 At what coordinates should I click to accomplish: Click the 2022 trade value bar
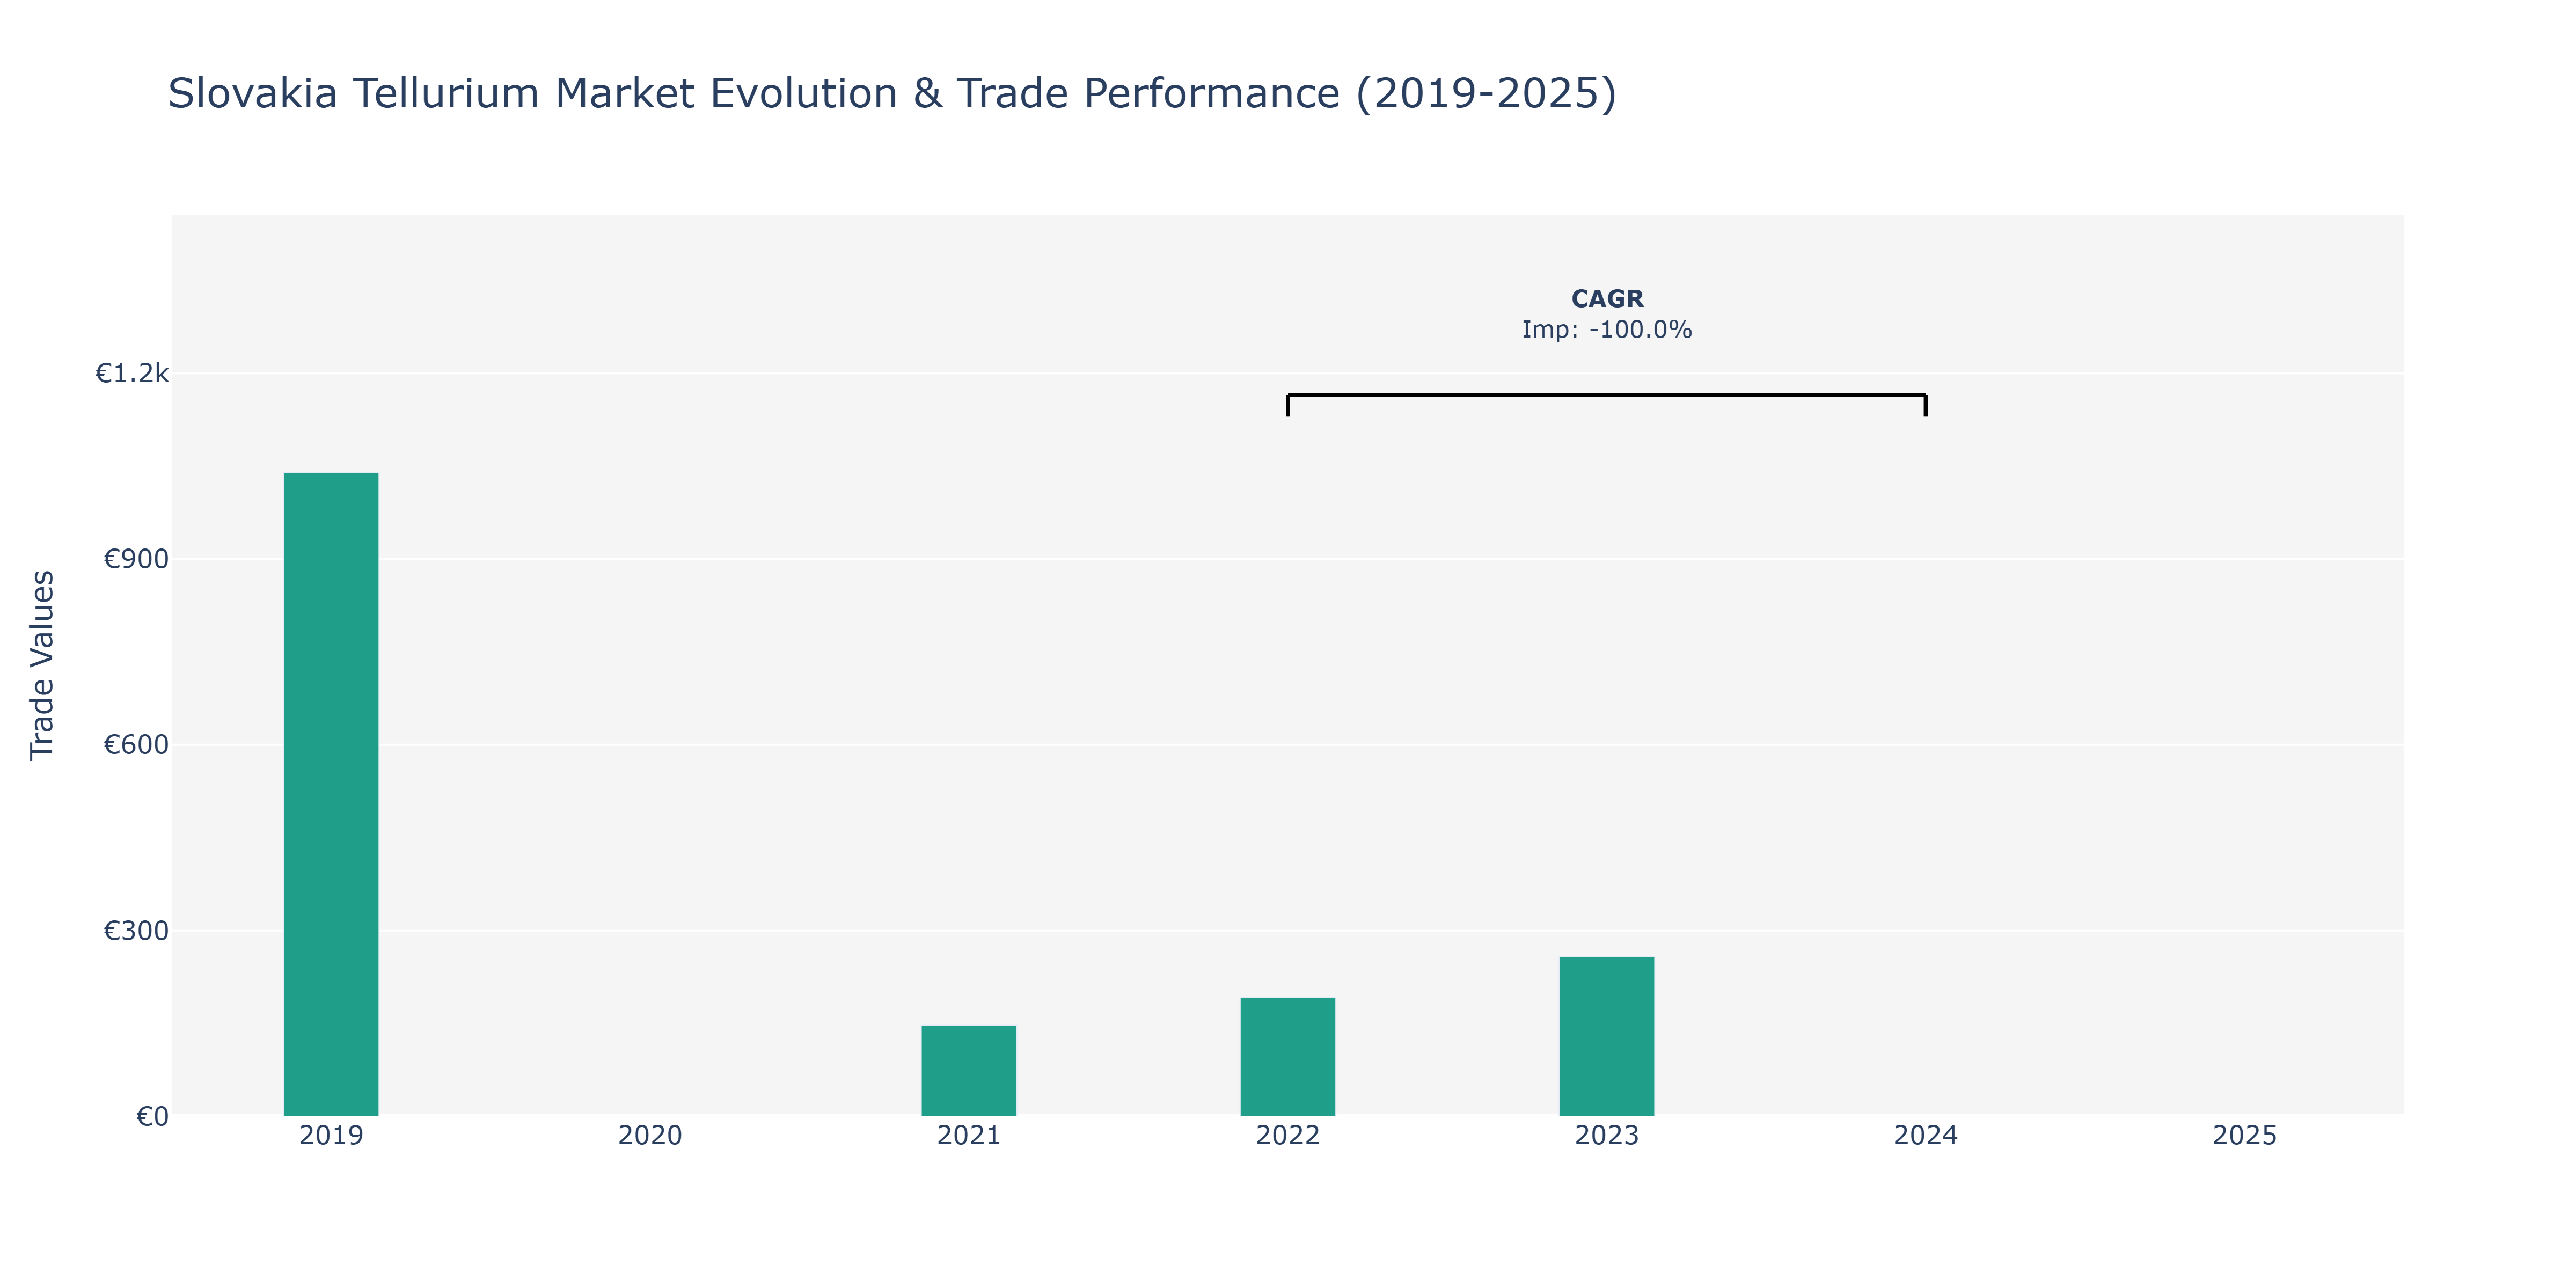(1288, 1057)
